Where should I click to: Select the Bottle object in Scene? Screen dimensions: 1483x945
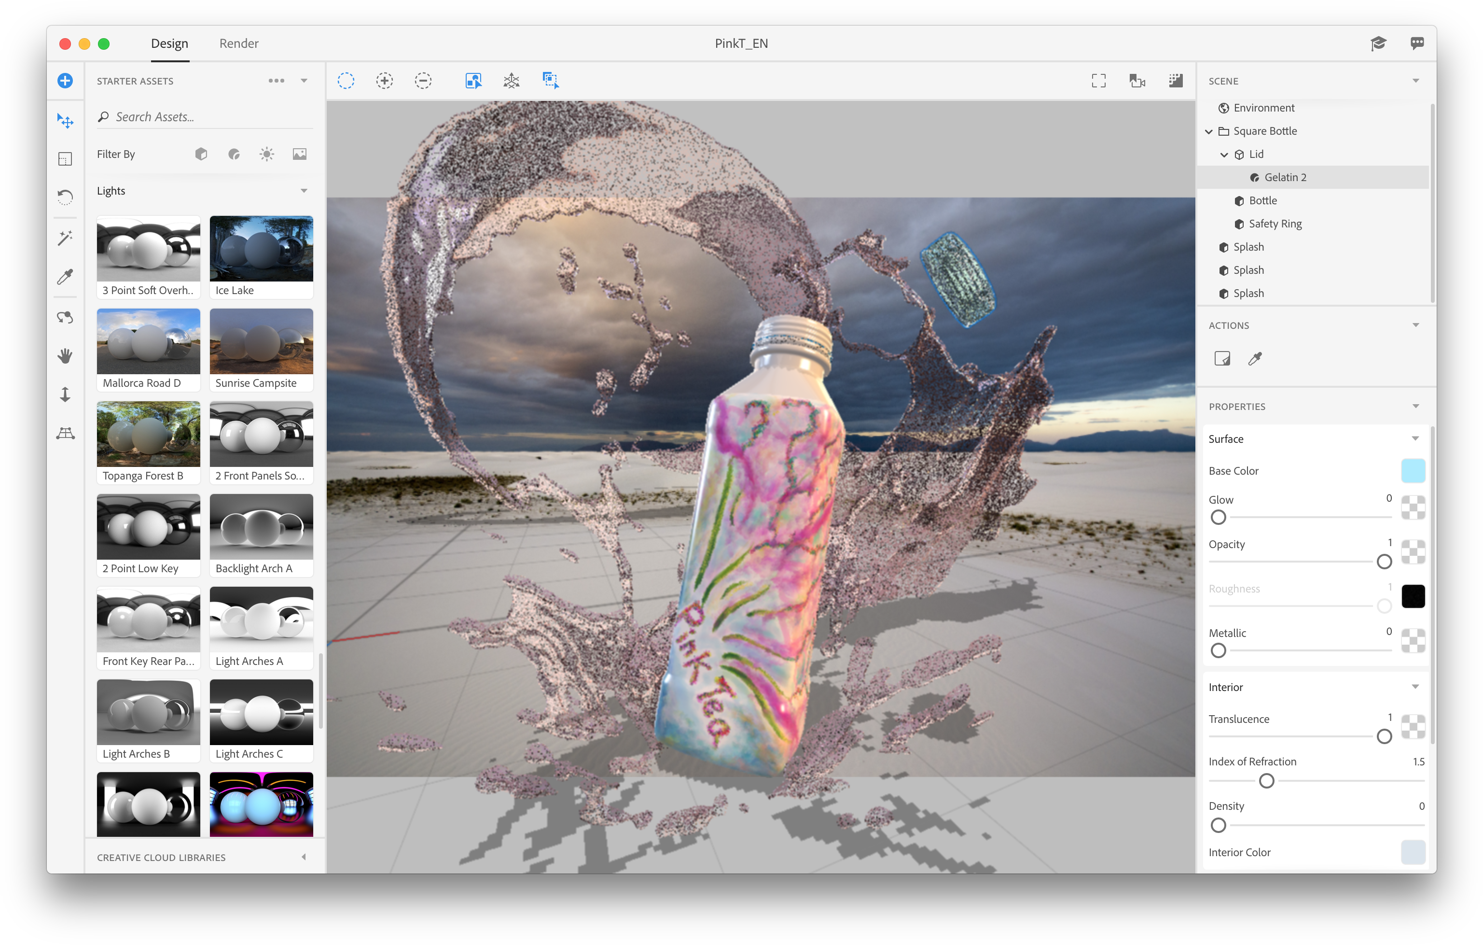click(1313, 201)
